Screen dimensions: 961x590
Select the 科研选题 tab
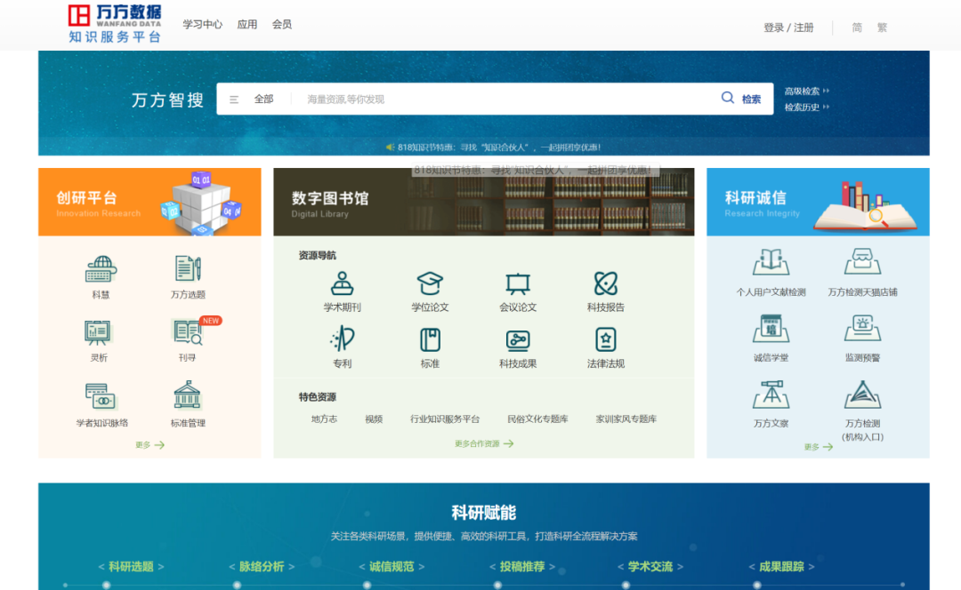coord(131,567)
